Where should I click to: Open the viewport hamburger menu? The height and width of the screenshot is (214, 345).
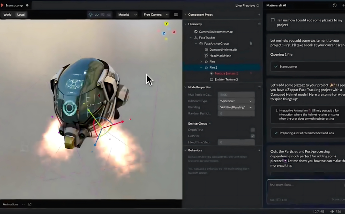tap(176, 15)
